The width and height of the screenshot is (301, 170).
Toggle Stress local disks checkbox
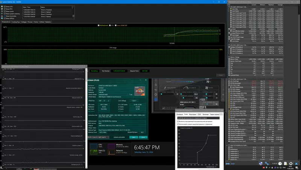coord(5,16)
